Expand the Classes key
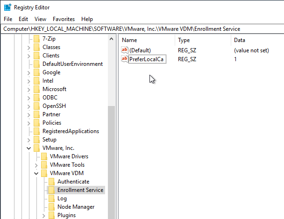The image size is (284, 219). [x=29, y=48]
